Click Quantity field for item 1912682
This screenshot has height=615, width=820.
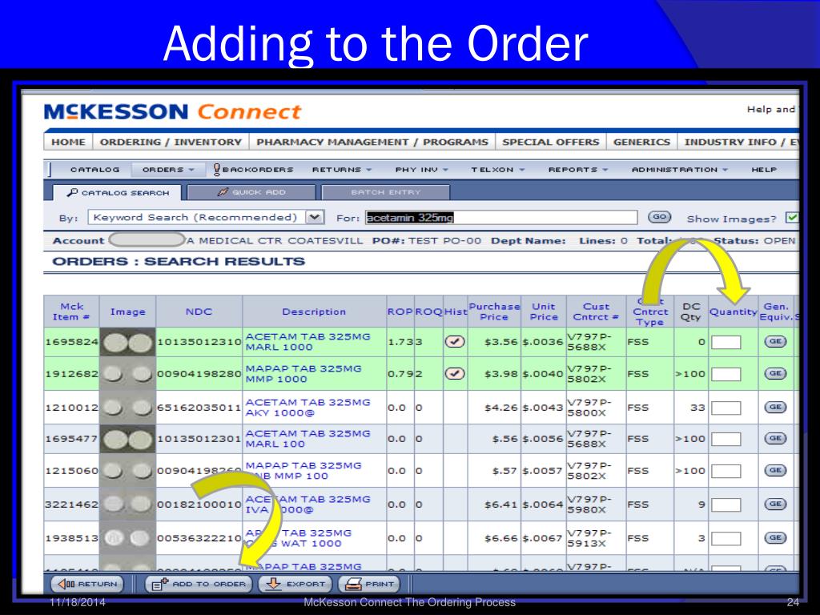tap(726, 374)
